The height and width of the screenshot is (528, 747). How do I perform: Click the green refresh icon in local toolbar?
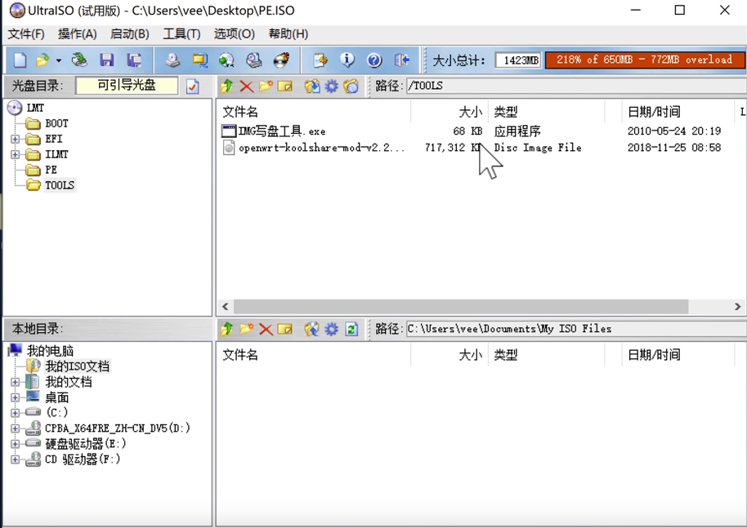coord(351,329)
